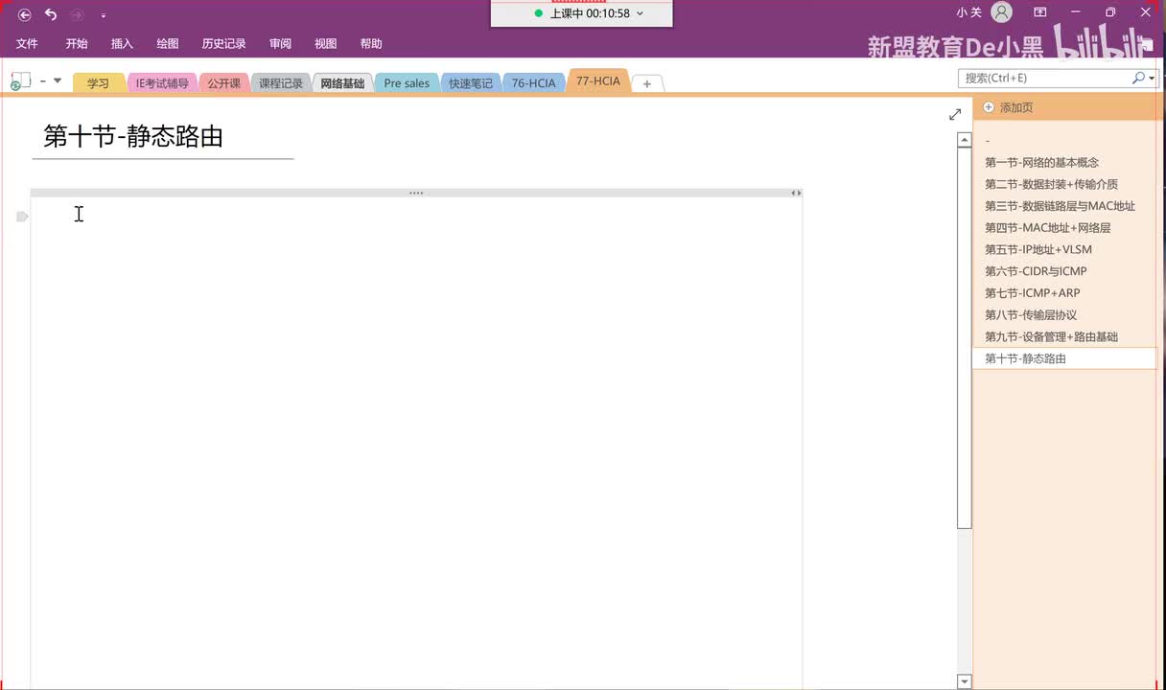Screen dimensions: 1166x690
Task: Click the vertical scrollbar thumb
Action: (x=965, y=337)
